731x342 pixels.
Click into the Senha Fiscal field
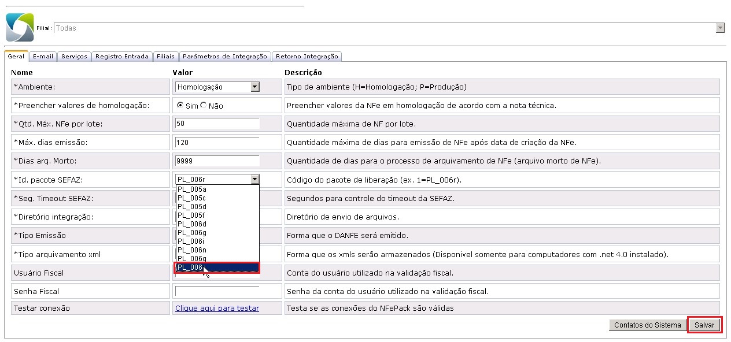point(217,291)
